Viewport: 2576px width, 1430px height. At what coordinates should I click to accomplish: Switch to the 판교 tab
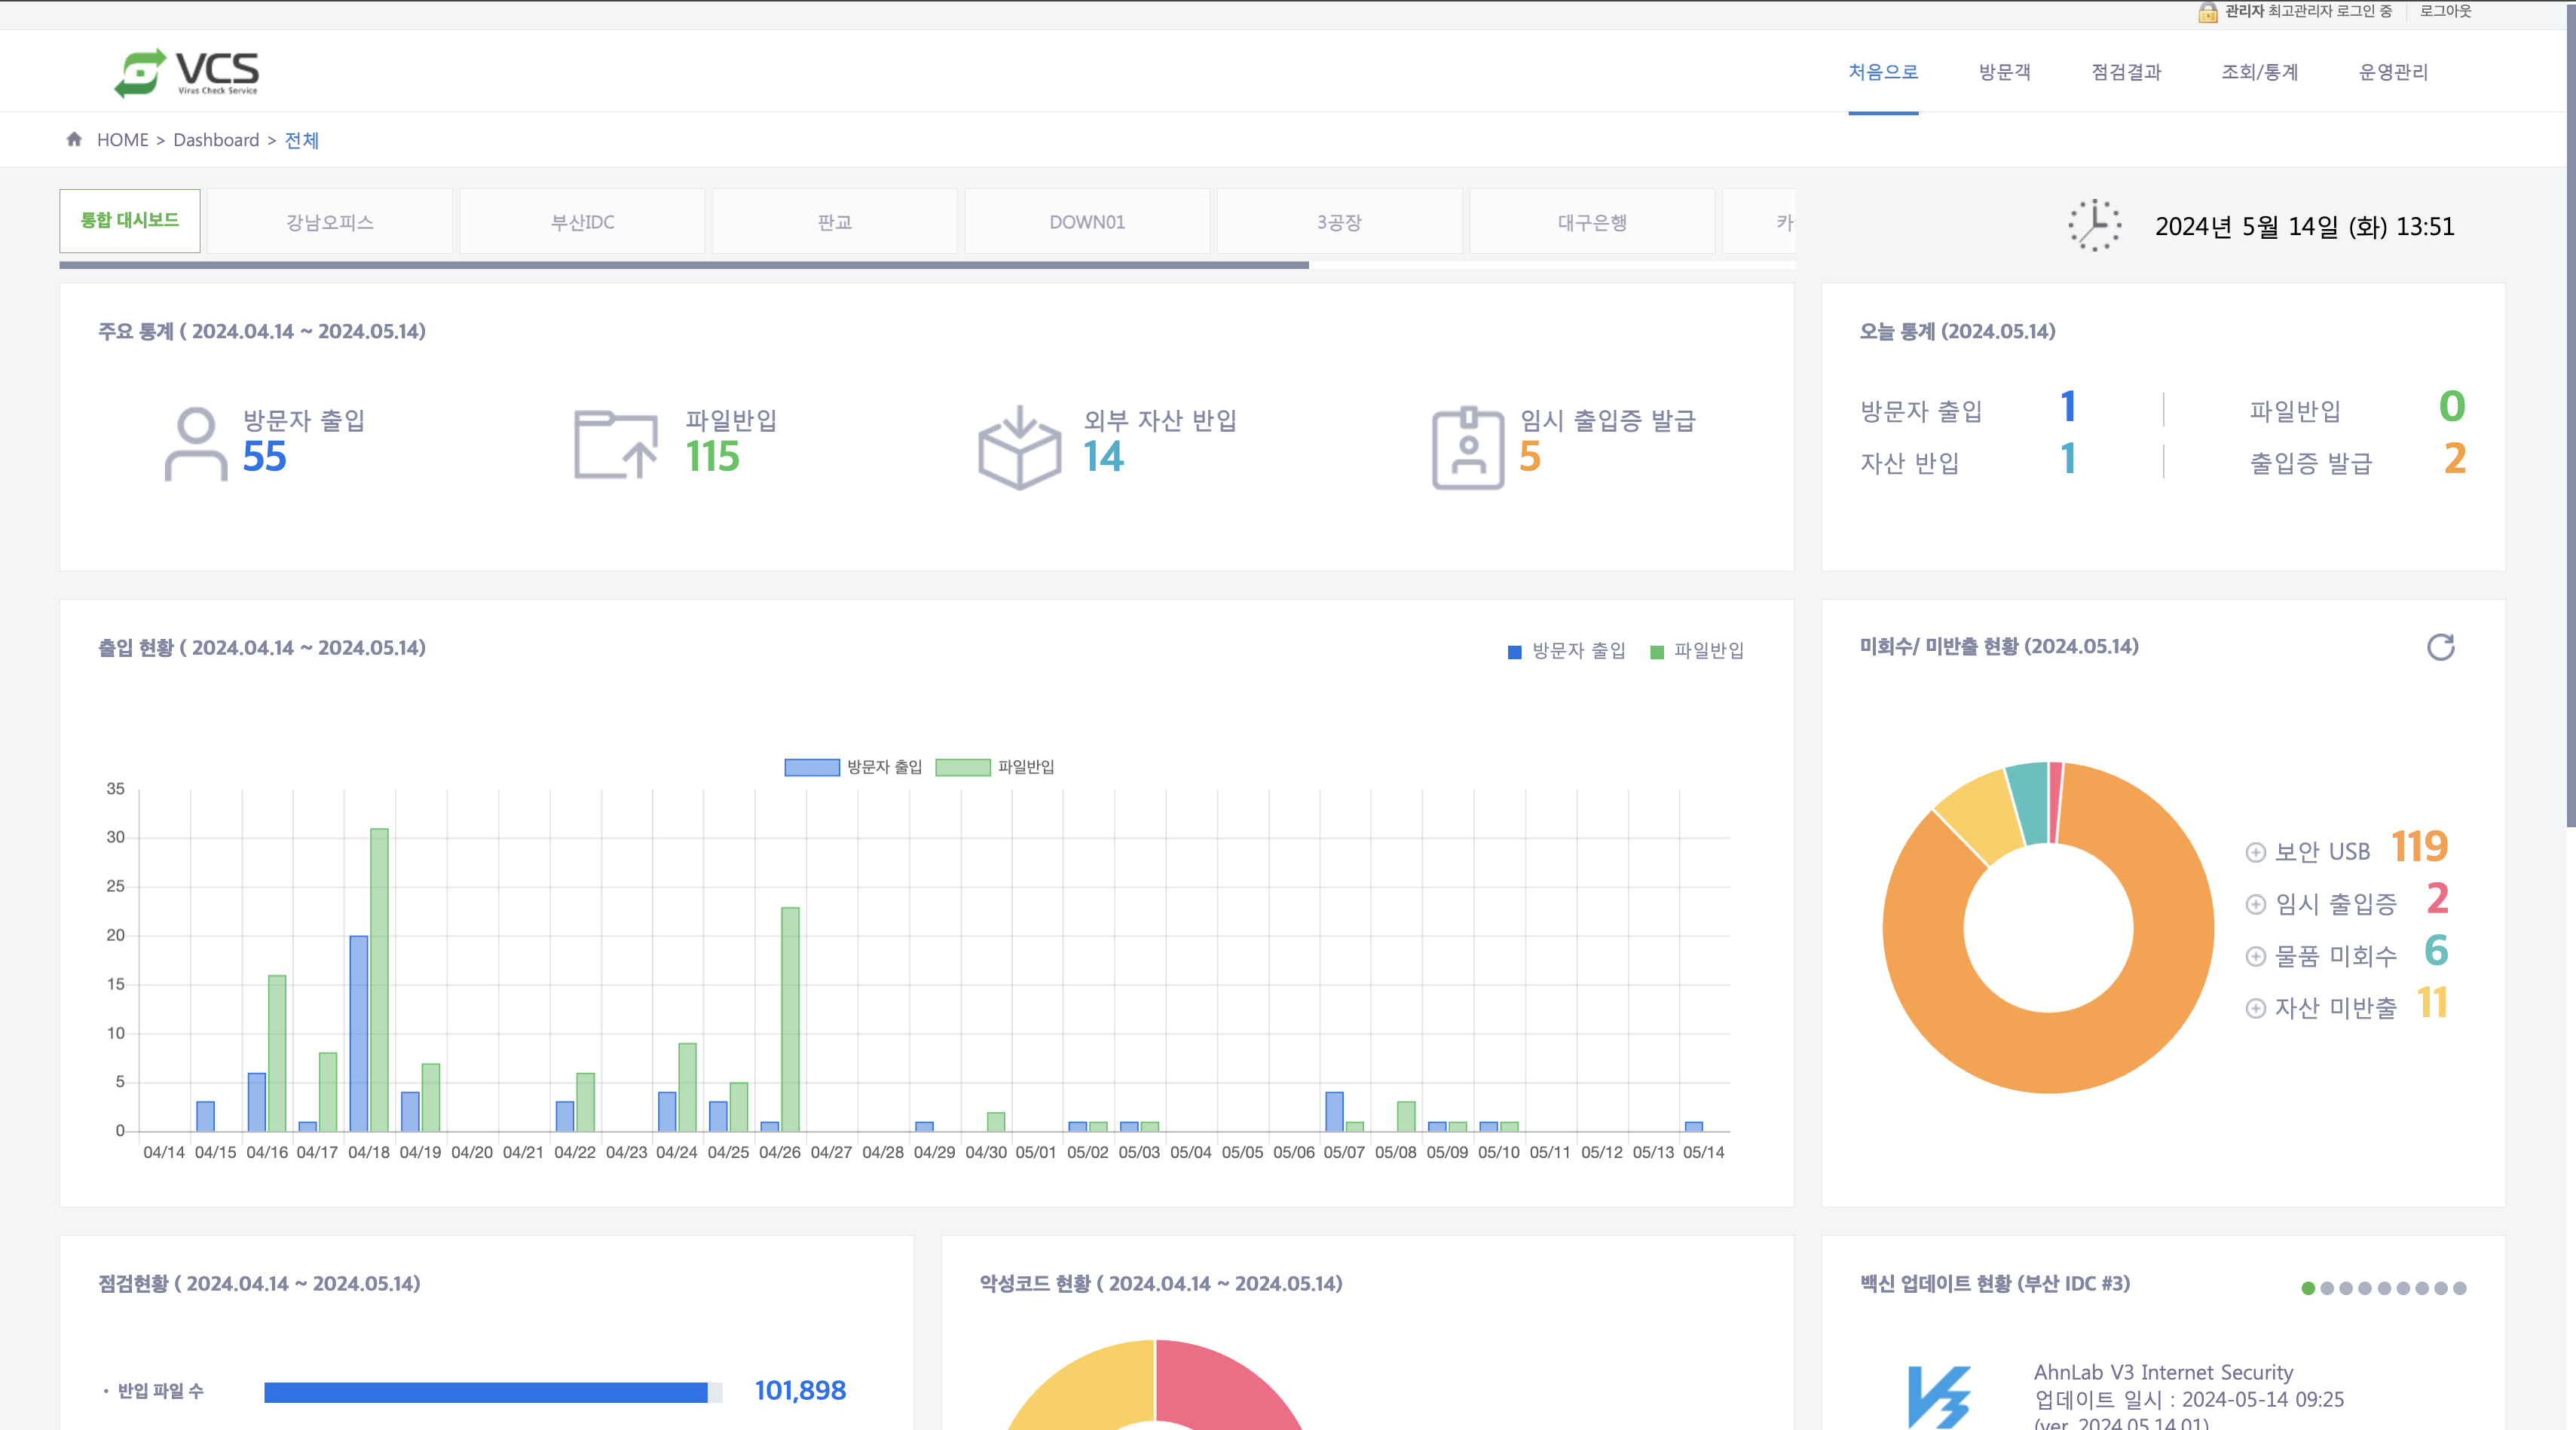coord(835,222)
